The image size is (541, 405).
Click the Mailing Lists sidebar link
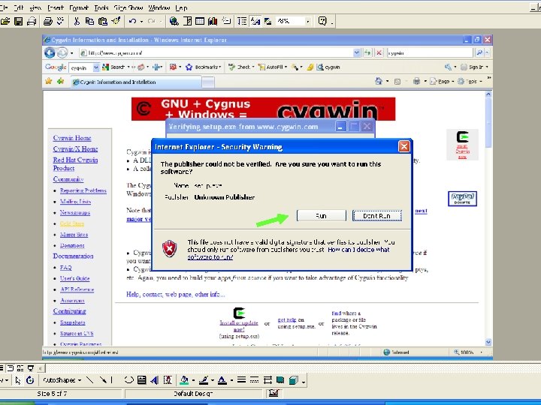click(76, 202)
